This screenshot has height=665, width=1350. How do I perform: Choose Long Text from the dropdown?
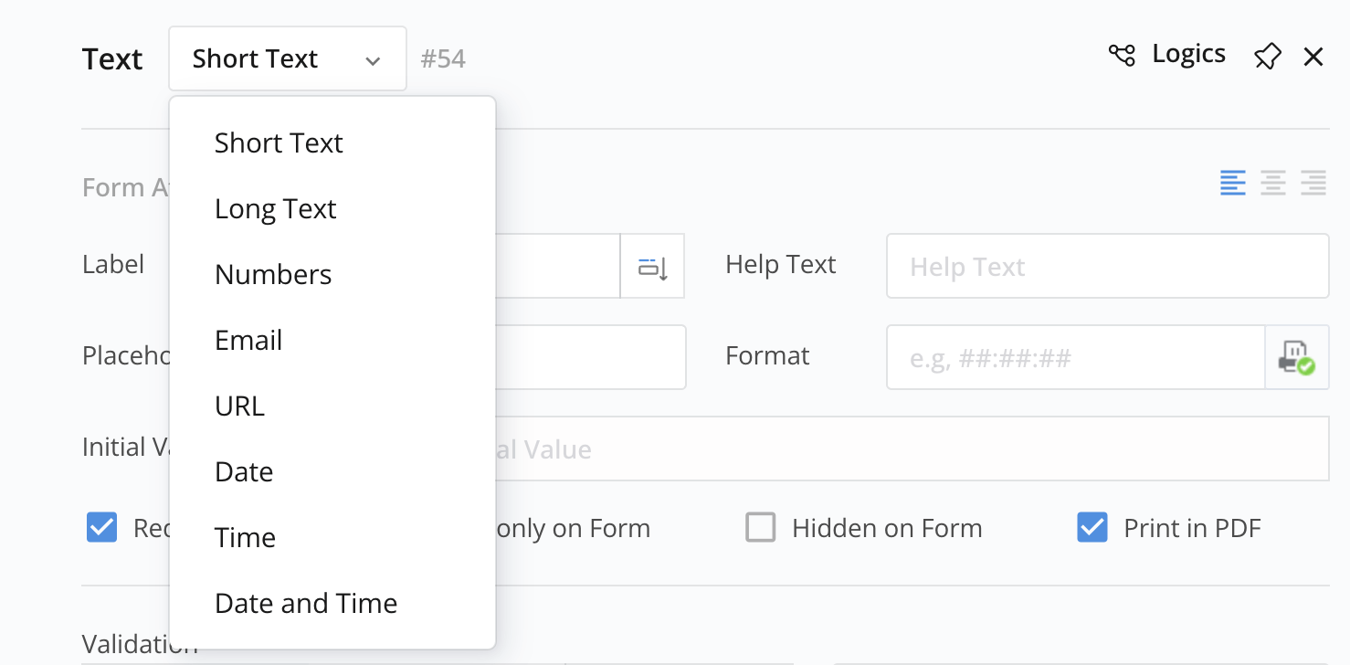(x=275, y=209)
